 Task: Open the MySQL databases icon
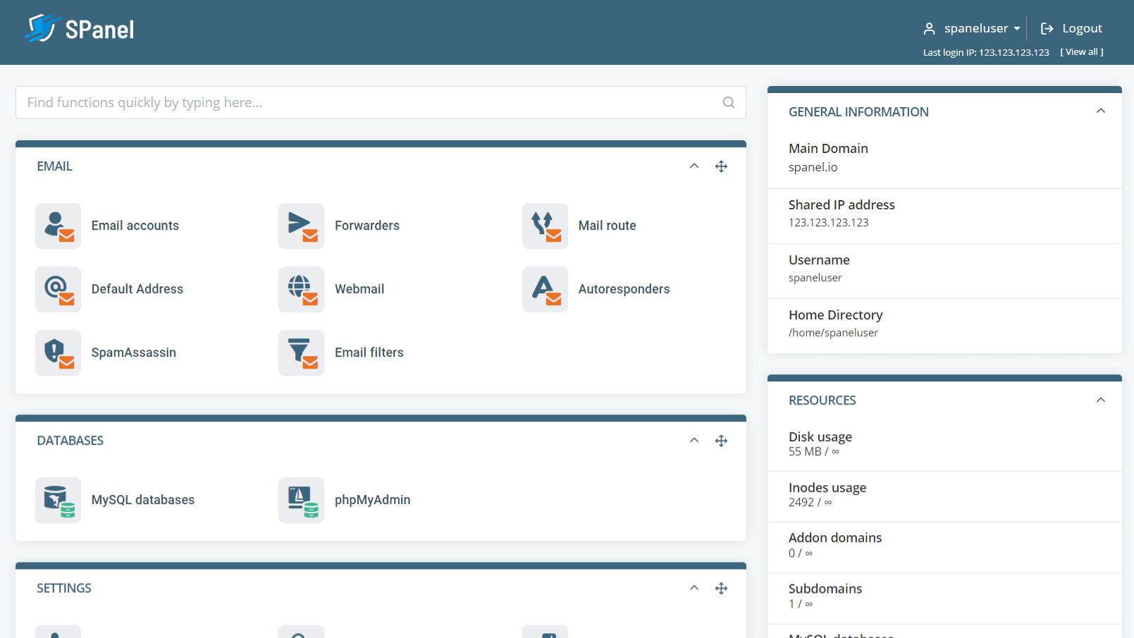click(x=58, y=500)
